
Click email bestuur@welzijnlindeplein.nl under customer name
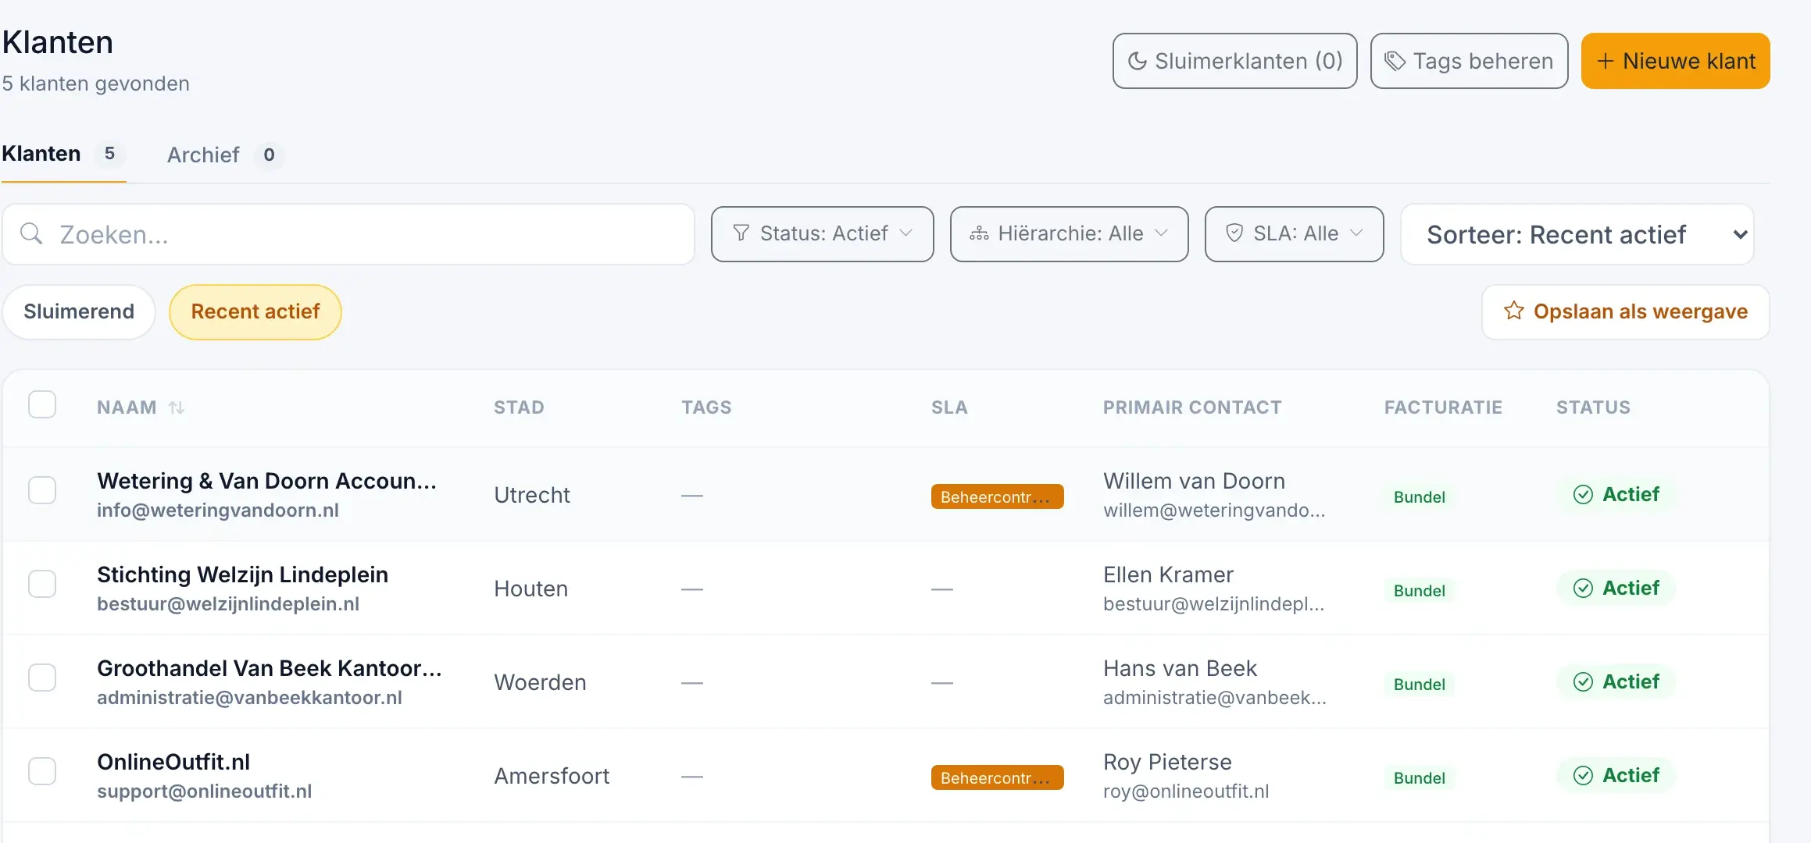point(228,603)
